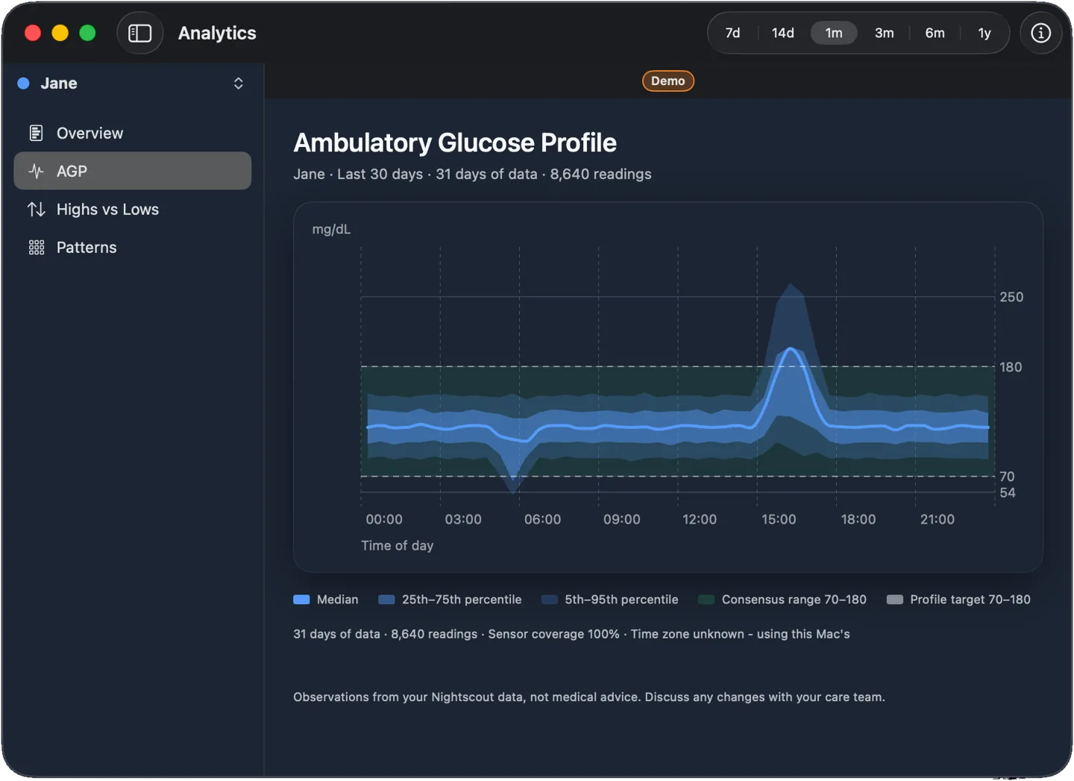Select the 3m time range
This screenshot has height=781, width=1074.
pyautogui.click(x=884, y=33)
